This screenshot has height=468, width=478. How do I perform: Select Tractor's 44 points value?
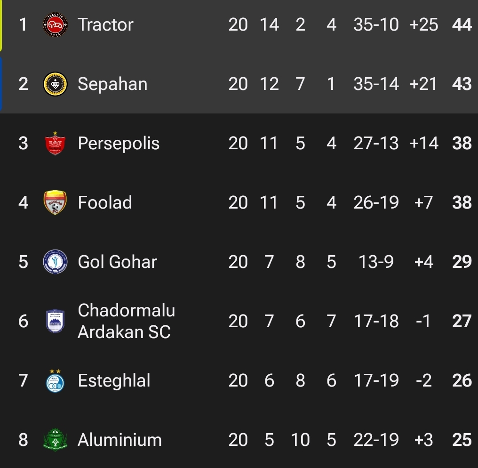click(462, 24)
